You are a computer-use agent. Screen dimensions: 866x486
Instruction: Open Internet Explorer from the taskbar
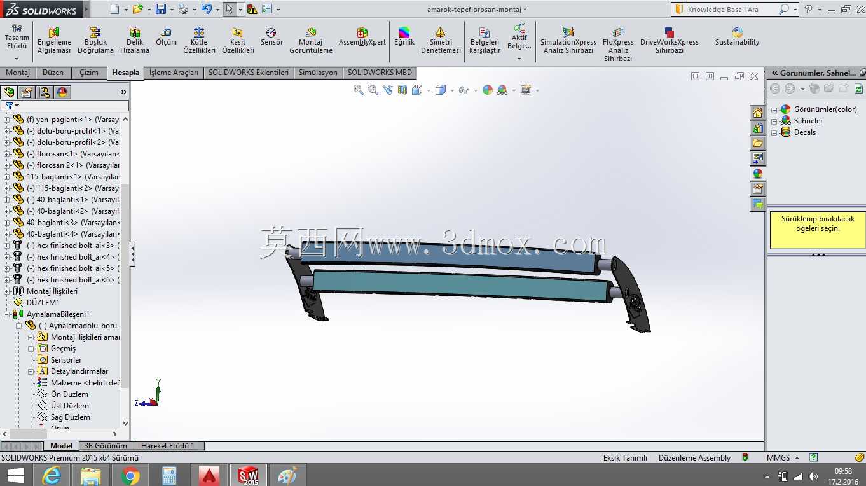(x=52, y=475)
